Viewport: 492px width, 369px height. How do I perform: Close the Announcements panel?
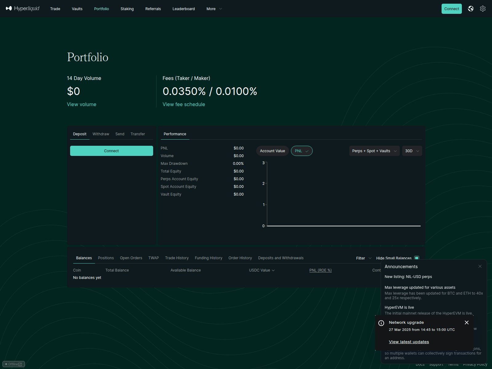(x=480, y=266)
